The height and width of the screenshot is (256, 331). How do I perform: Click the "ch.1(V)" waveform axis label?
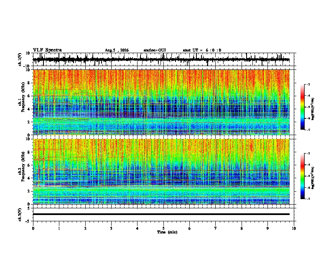pyautogui.click(x=20, y=59)
